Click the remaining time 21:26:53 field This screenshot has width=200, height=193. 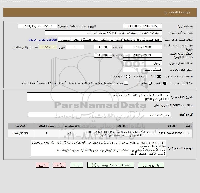tap(48, 47)
